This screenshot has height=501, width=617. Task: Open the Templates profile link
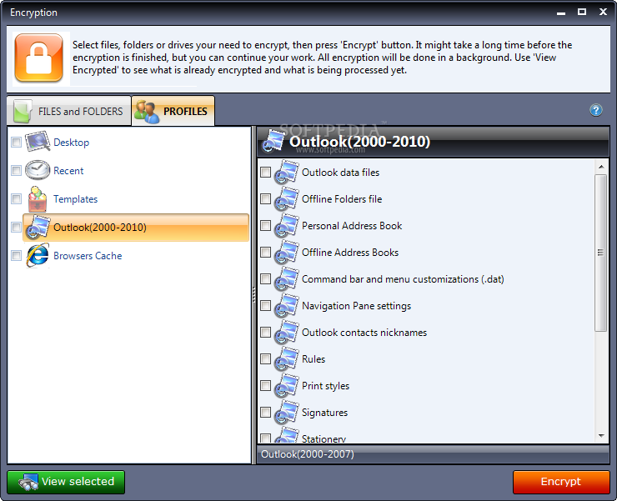76,199
